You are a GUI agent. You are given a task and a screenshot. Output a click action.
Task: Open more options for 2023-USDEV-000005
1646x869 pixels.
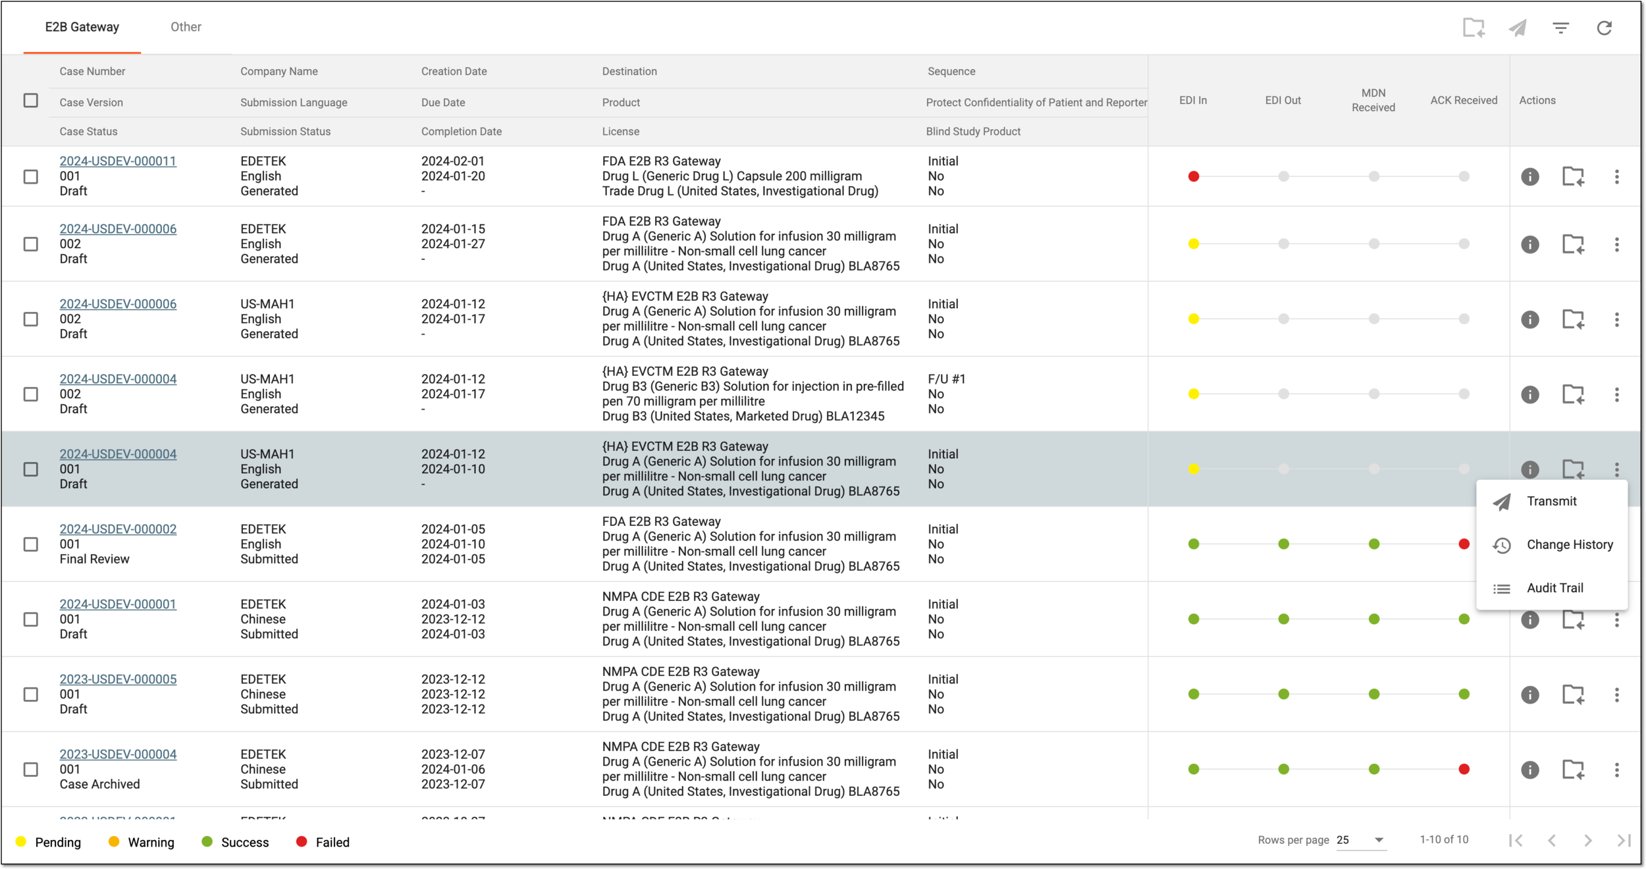(1617, 695)
